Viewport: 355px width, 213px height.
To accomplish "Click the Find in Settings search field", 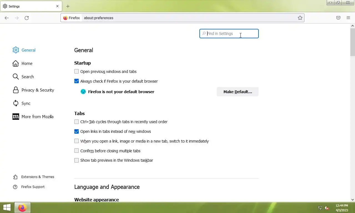I will (x=229, y=34).
